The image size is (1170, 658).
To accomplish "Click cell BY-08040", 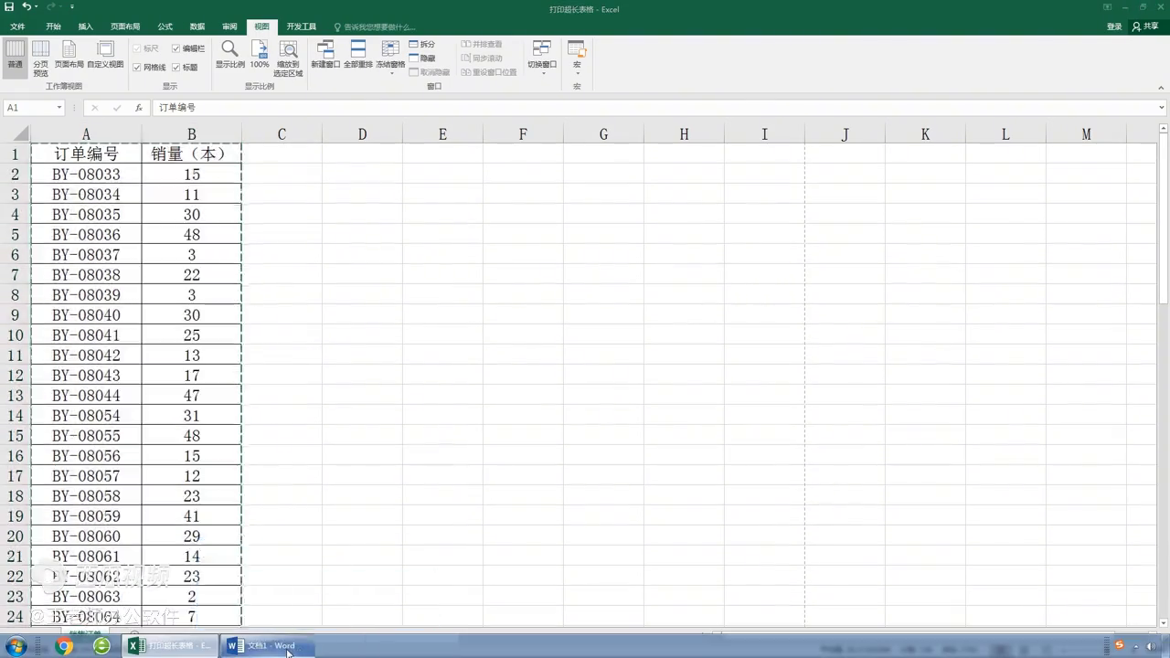I will tap(86, 315).
